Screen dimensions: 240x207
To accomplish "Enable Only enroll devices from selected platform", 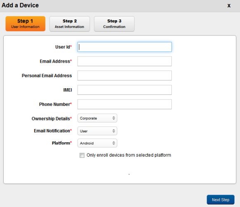I will [x=82, y=155].
